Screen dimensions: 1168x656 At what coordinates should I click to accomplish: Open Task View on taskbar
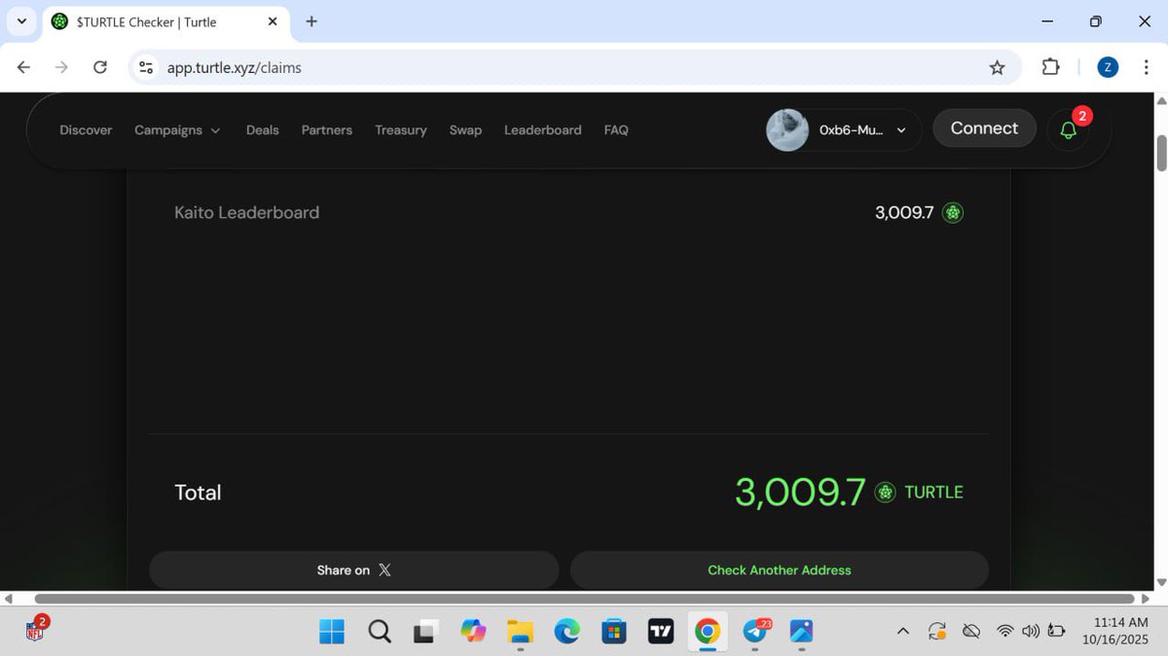click(x=425, y=632)
